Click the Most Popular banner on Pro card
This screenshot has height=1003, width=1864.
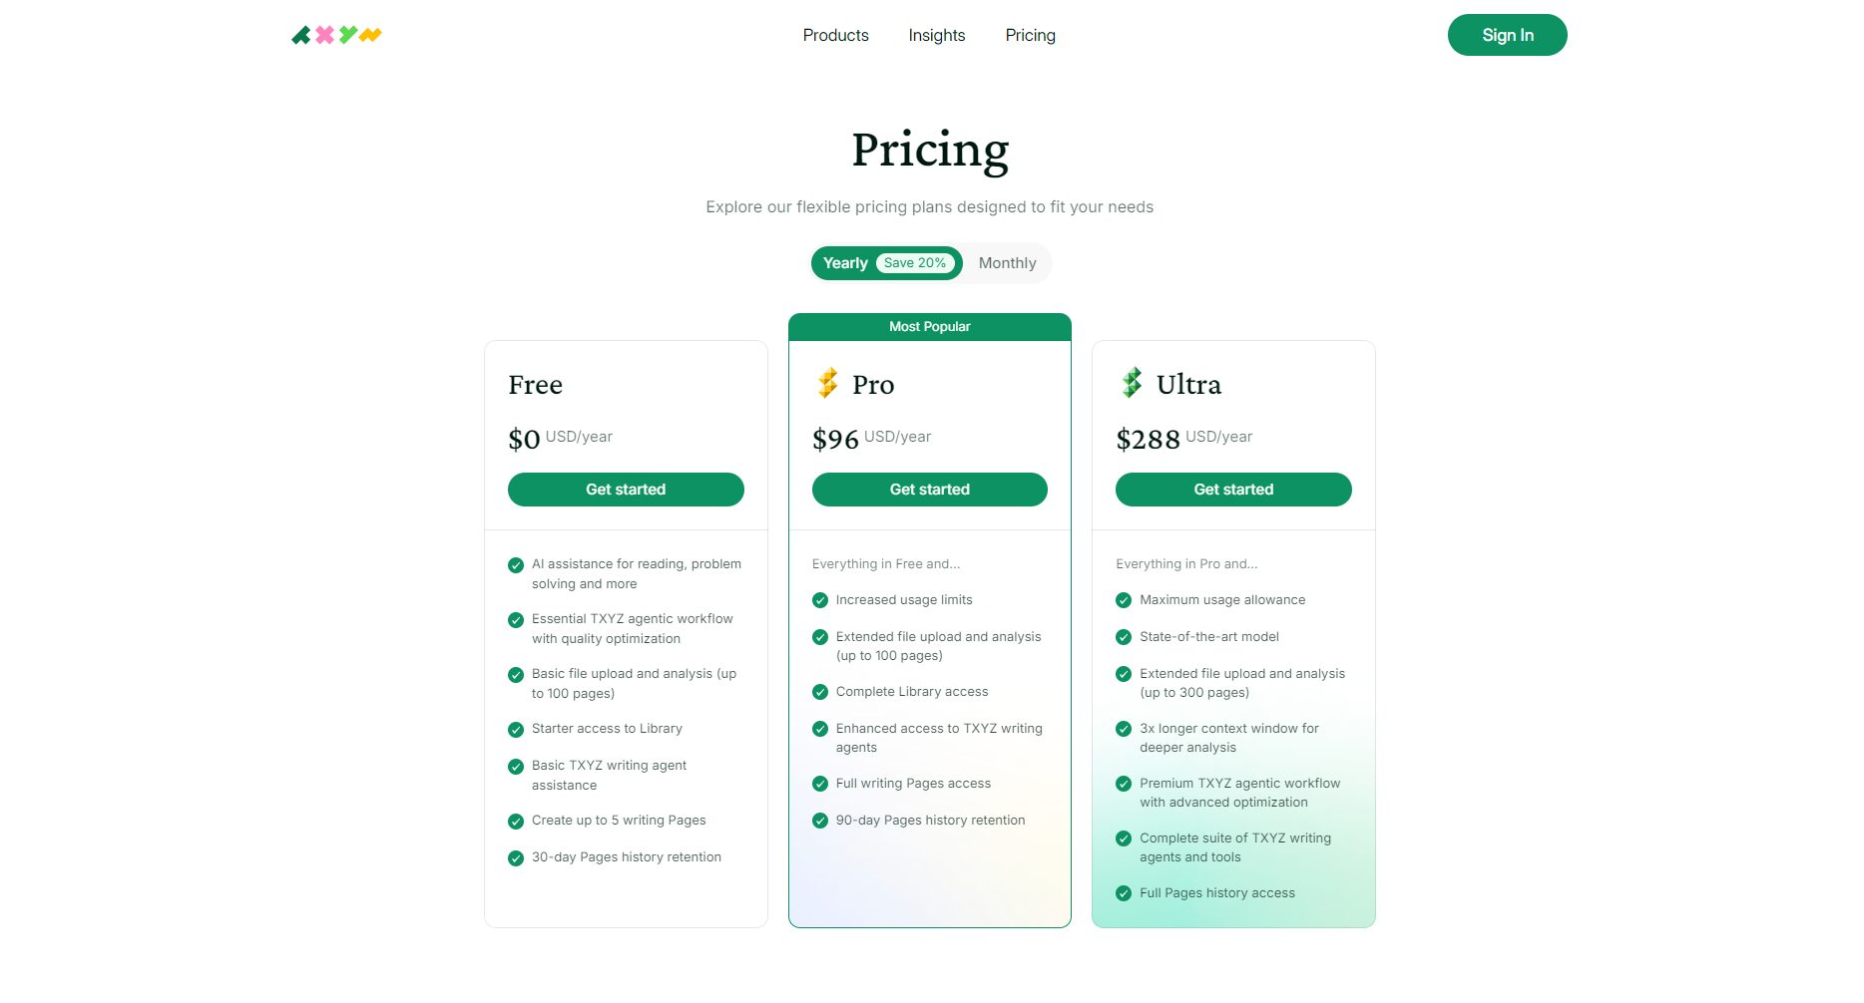coord(929,326)
